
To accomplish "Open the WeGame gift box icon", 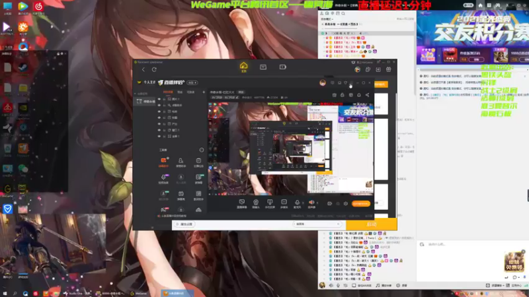I will (x=389, y=69).
